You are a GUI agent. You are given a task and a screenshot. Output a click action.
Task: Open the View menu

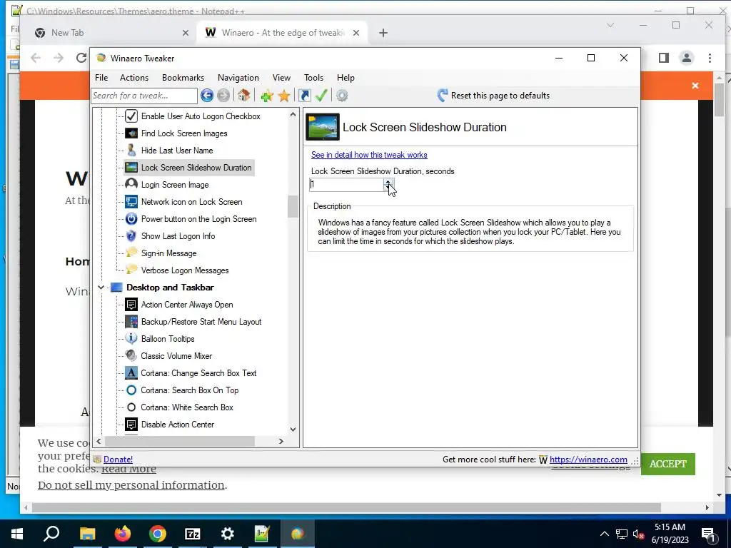point(281,78)
